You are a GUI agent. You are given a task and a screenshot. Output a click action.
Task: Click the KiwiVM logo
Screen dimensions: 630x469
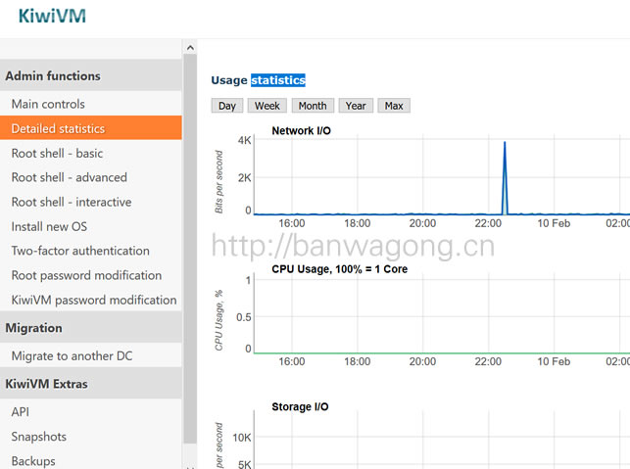[52, 16]
